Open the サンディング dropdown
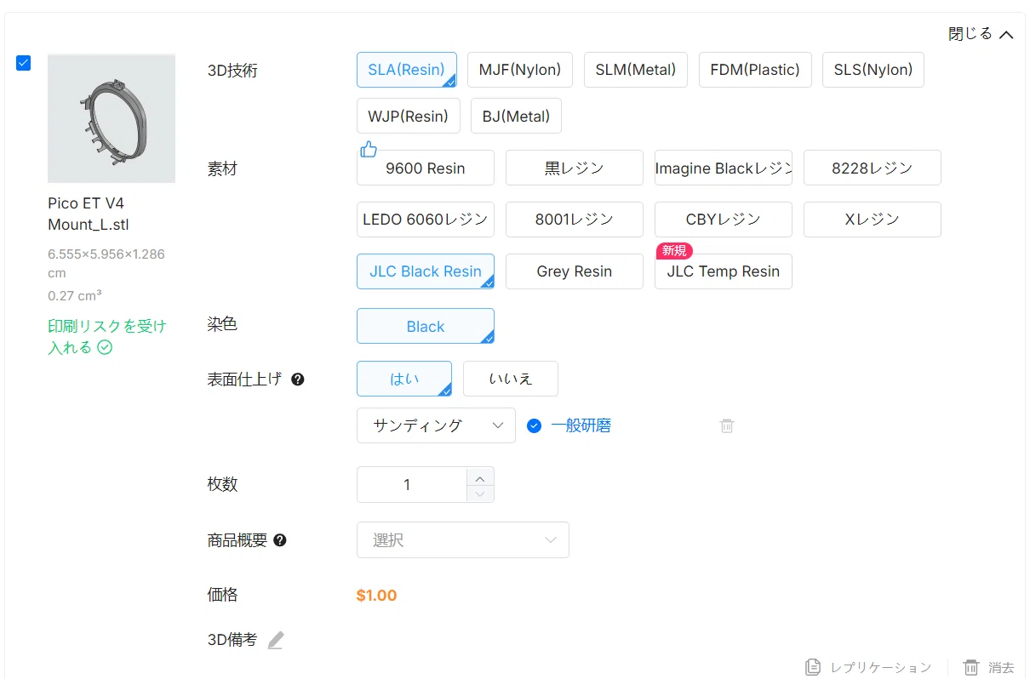Image resolution: width=1030 pixels, height=679 pixels. click(436, 425)
